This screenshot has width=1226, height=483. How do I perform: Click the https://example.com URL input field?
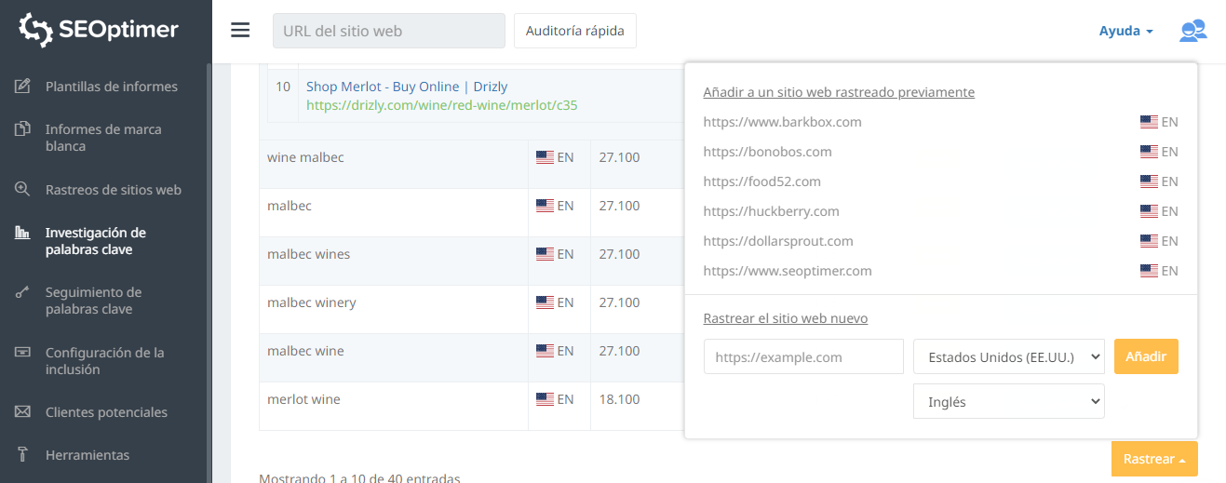click(802, 356)
